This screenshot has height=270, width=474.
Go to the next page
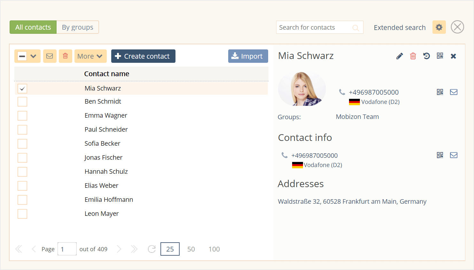(119, 249)
